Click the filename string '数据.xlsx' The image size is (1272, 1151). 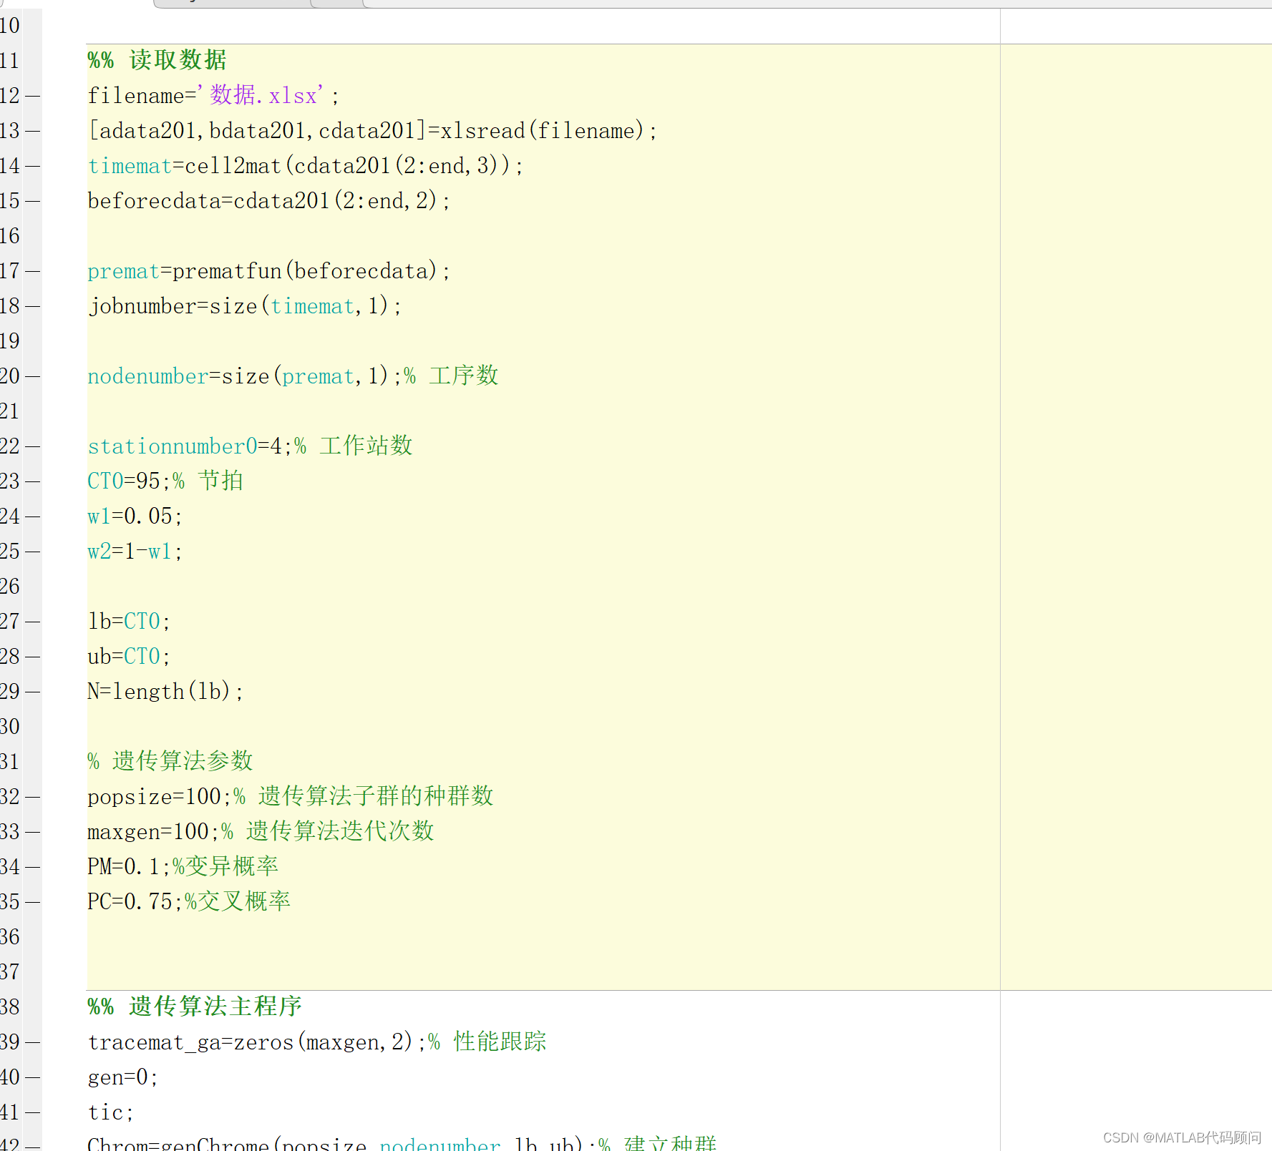click(261, 95)
